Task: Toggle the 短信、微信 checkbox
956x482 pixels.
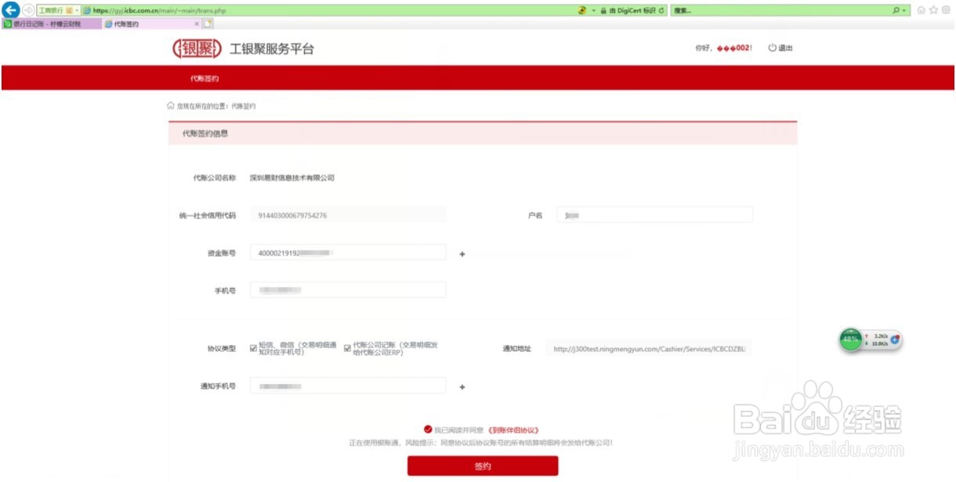Action: [253, 349]
